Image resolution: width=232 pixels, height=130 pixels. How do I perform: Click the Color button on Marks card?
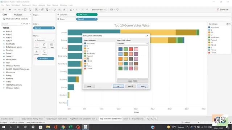(x=37, y=46)
